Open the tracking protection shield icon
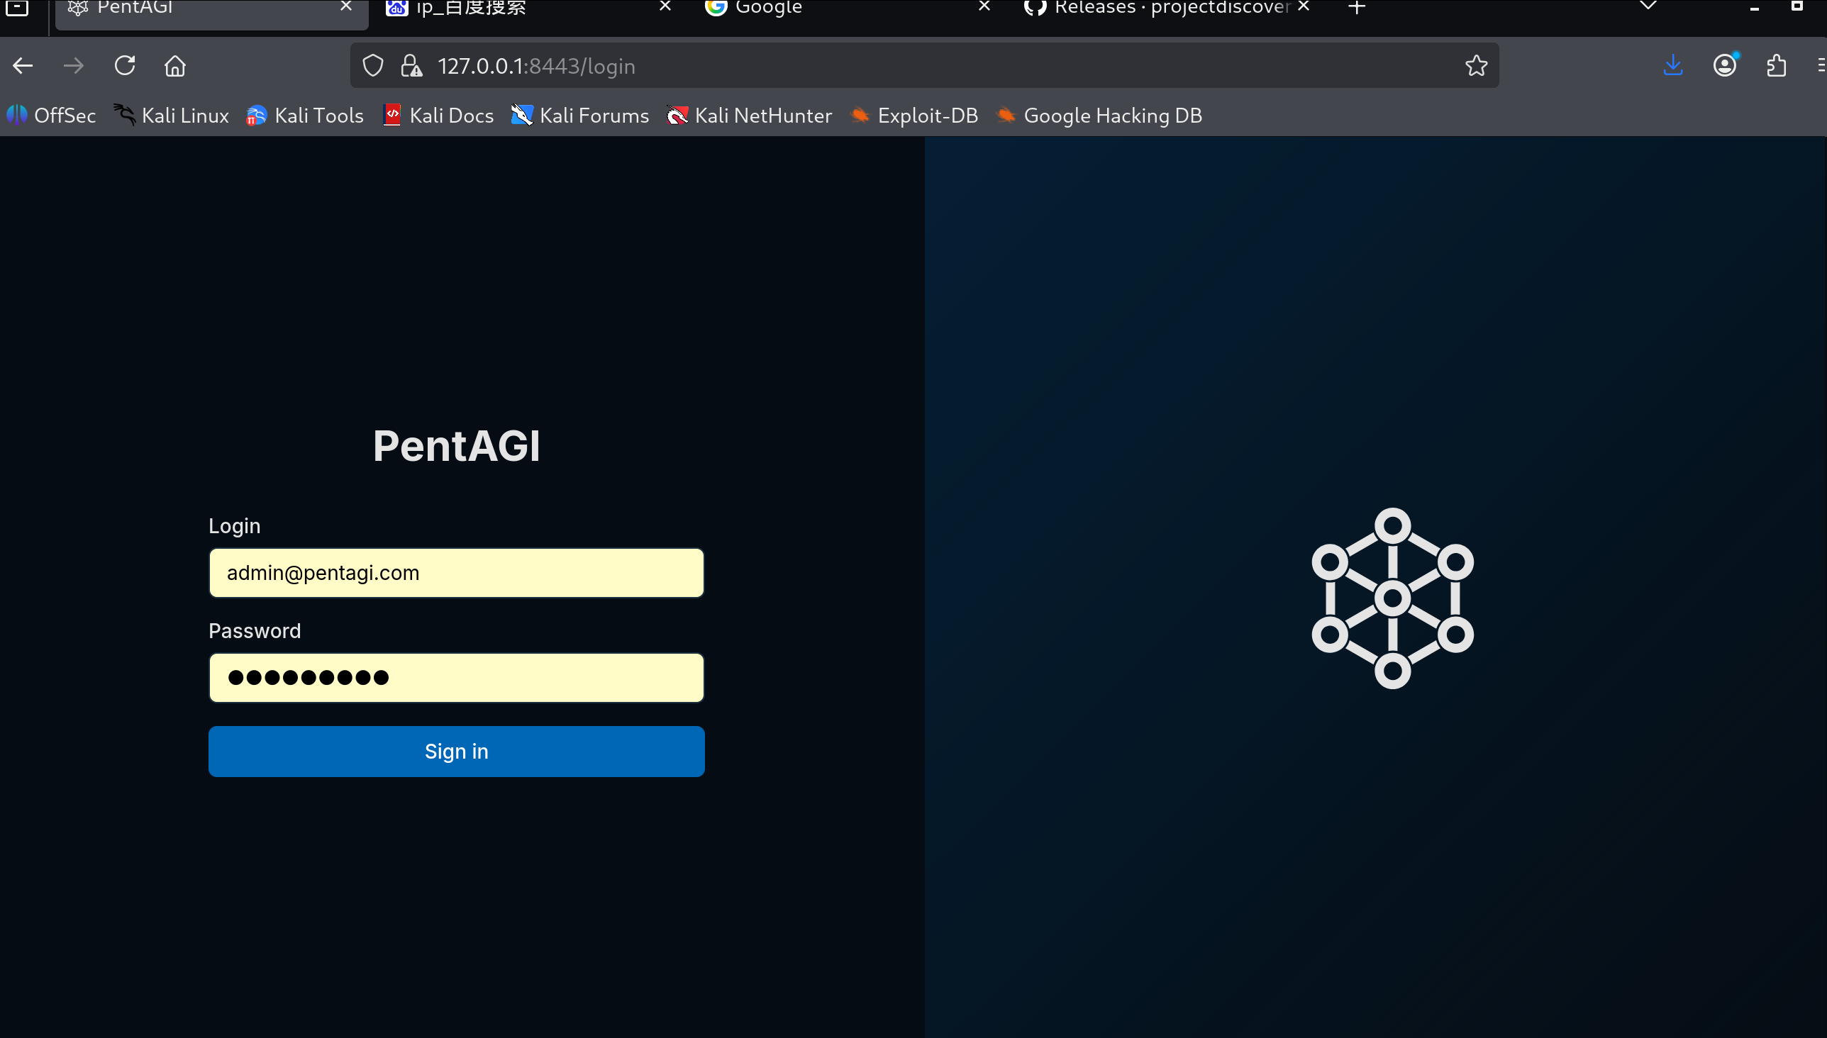This screenshot has height=1038, width=1827. tap(373, 67)
